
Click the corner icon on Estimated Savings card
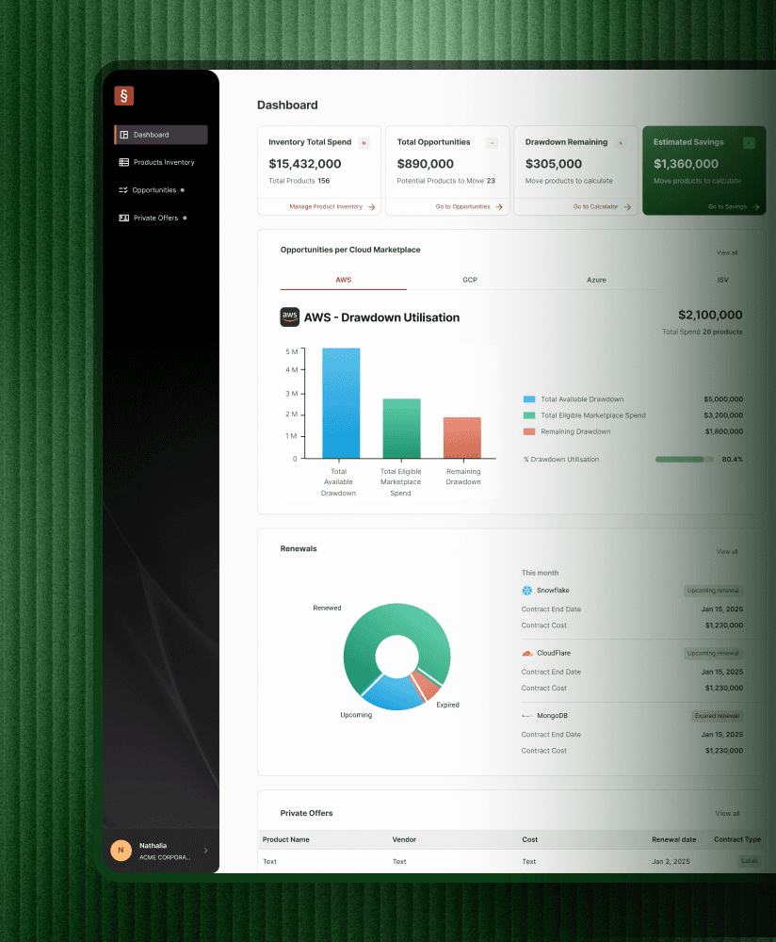tap(749, 141)
